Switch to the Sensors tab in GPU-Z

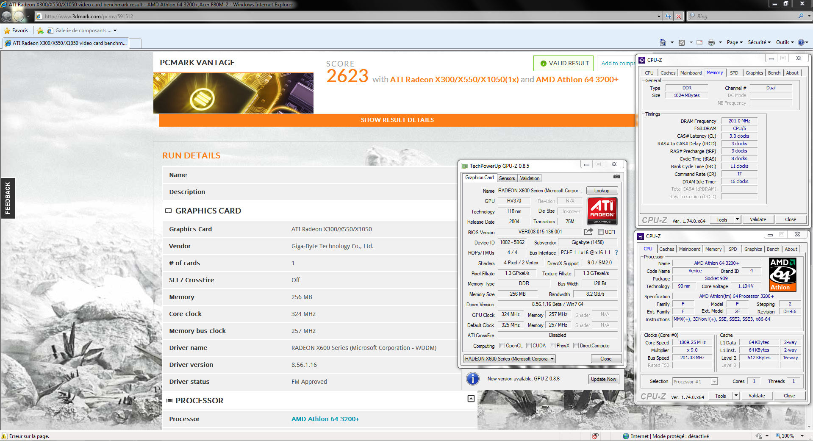point(507,178)
